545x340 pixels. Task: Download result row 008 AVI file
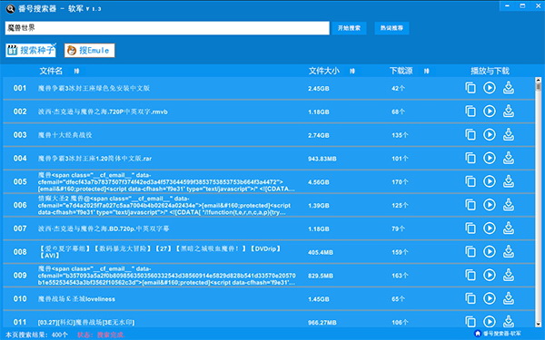509,251
